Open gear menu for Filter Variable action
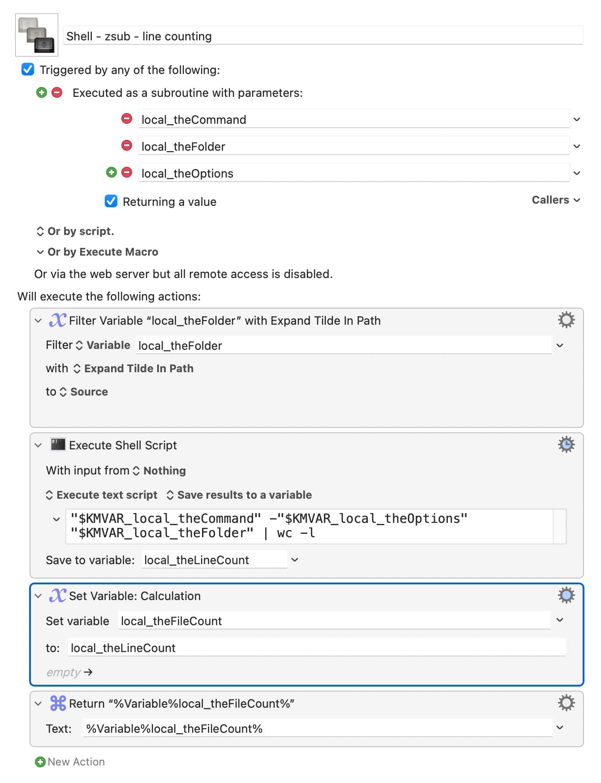The height and width of the screenshot is (783, 601). (x=566, y=320)
